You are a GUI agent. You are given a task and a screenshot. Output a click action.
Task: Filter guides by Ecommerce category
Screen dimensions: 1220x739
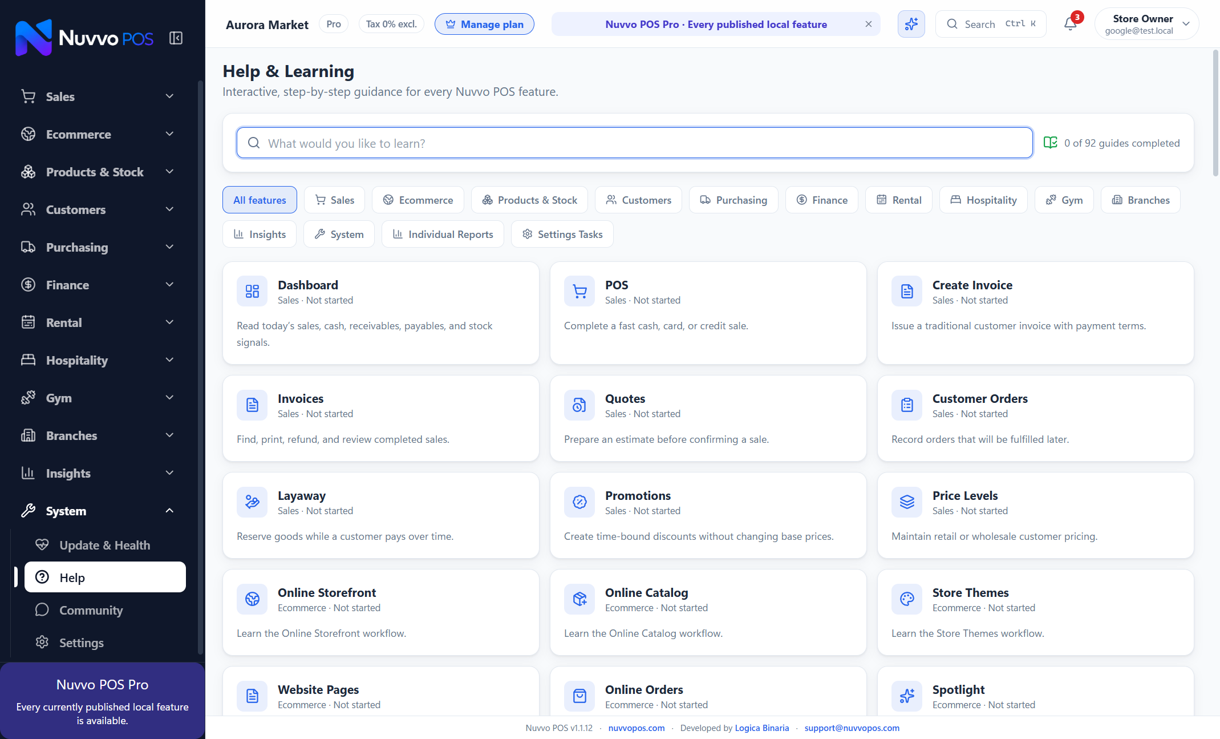pos(418,200)
